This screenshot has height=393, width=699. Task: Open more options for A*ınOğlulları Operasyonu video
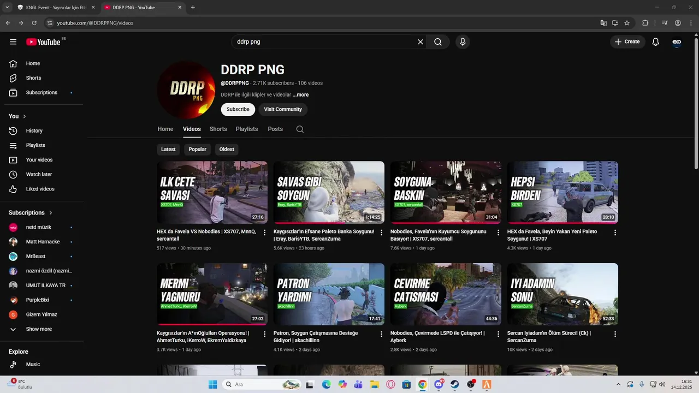pyautogui.click(x=265, y=334)
